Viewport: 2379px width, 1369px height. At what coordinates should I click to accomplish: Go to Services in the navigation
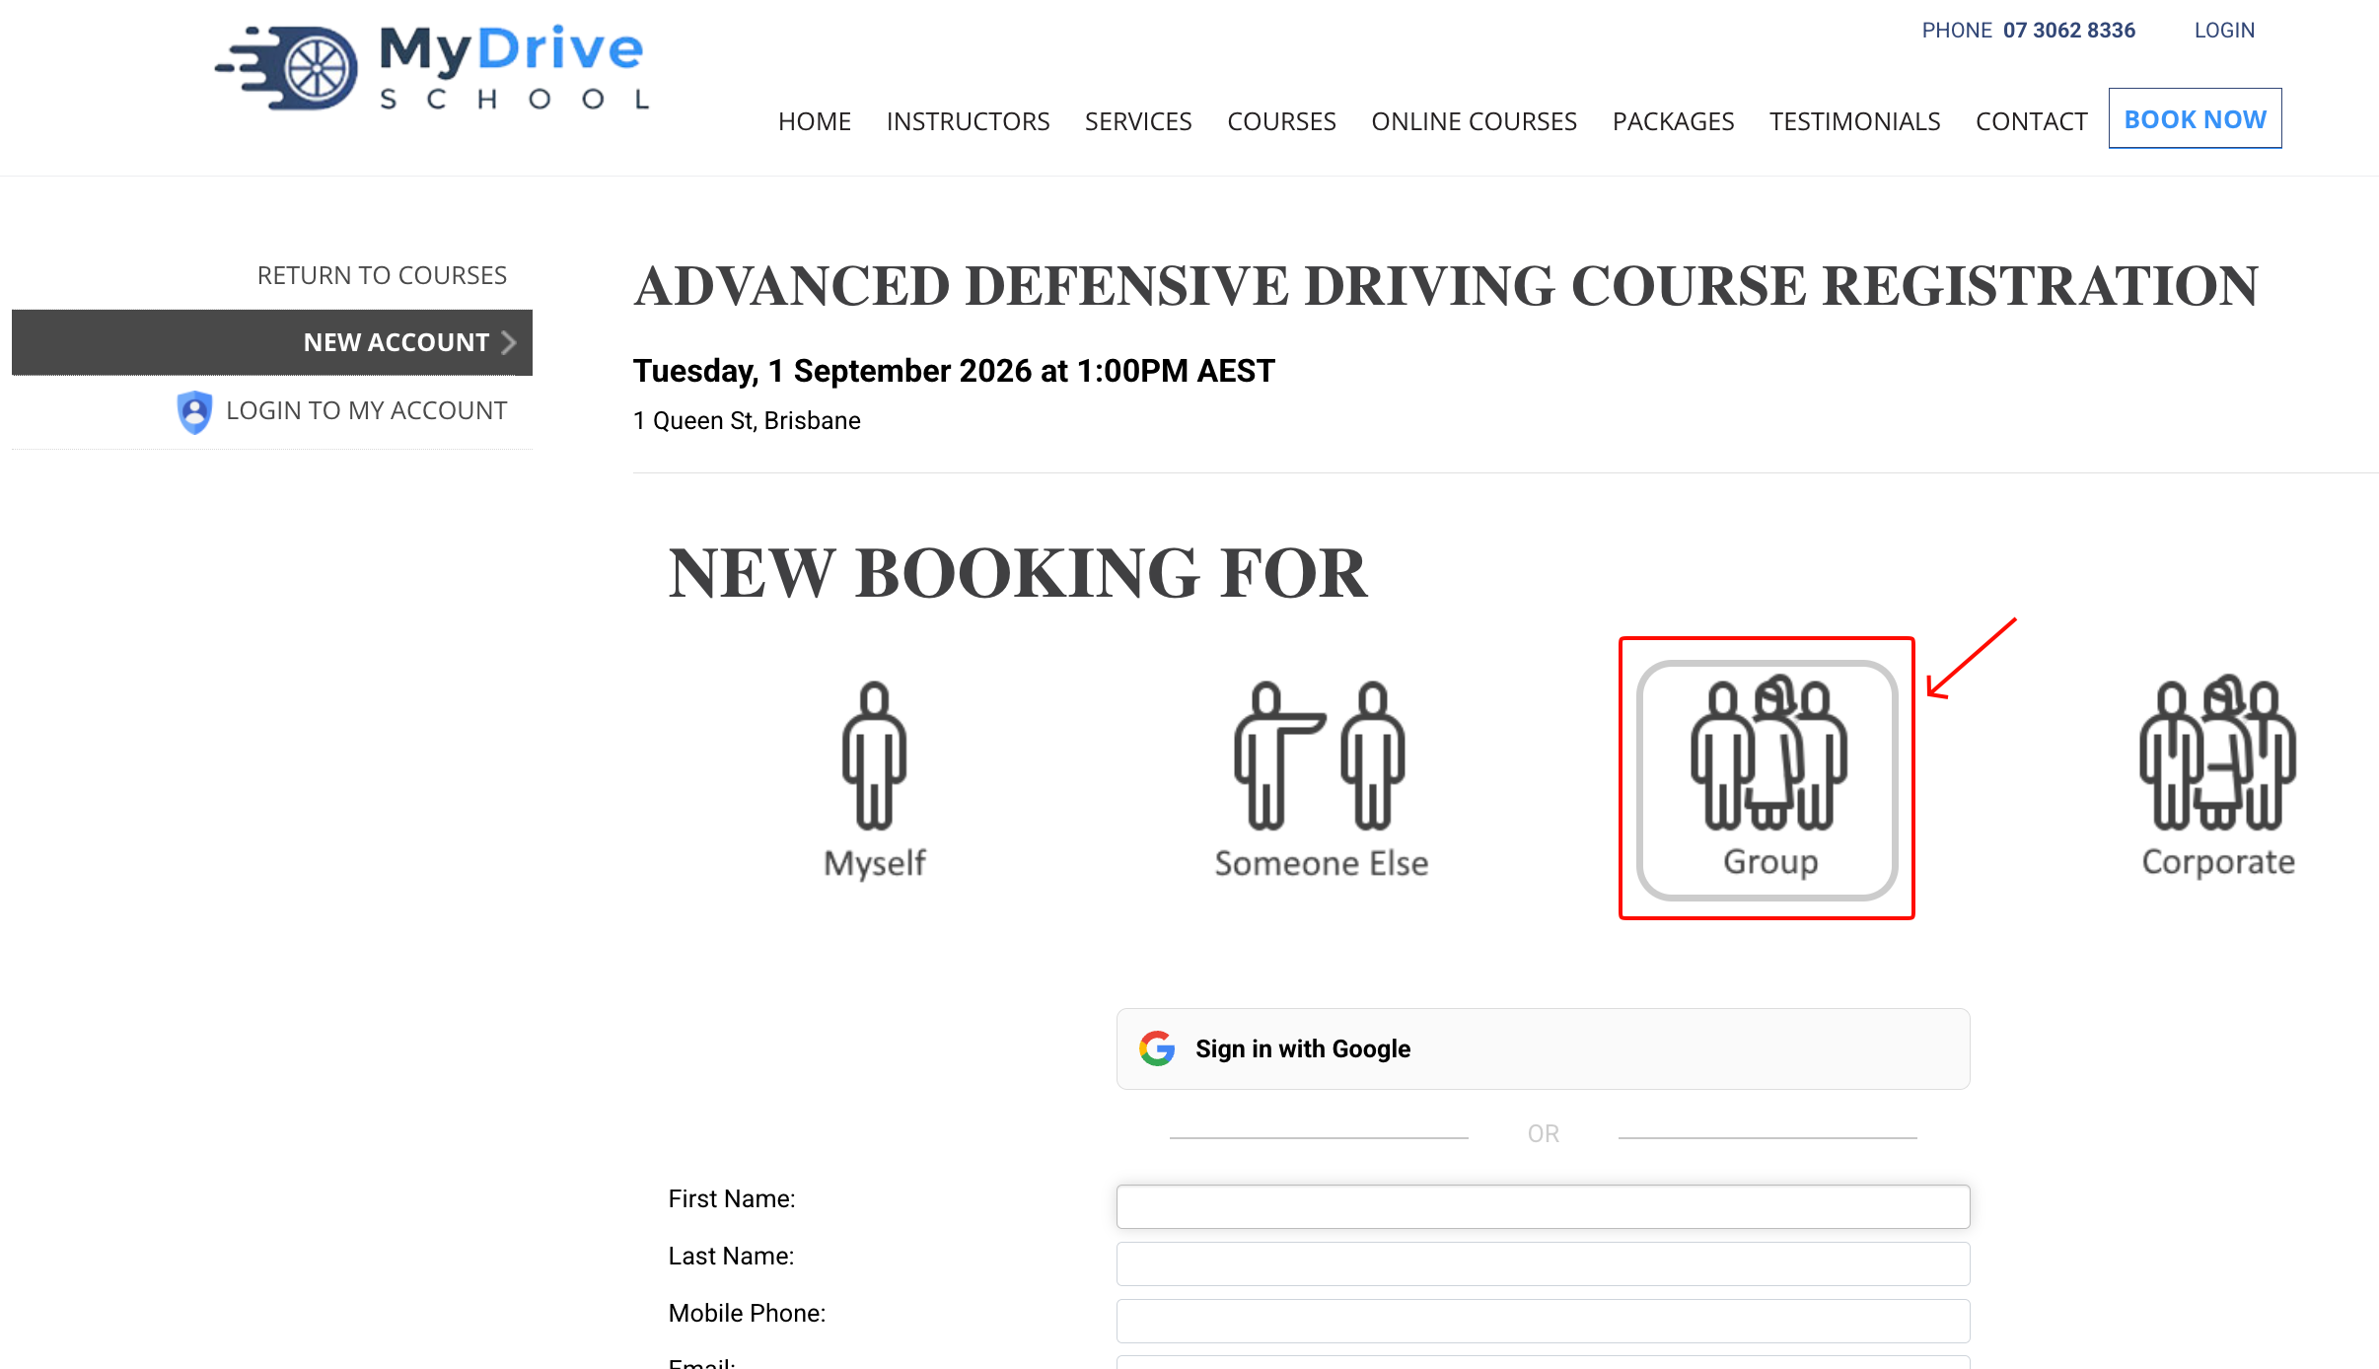click(1138, 121)
